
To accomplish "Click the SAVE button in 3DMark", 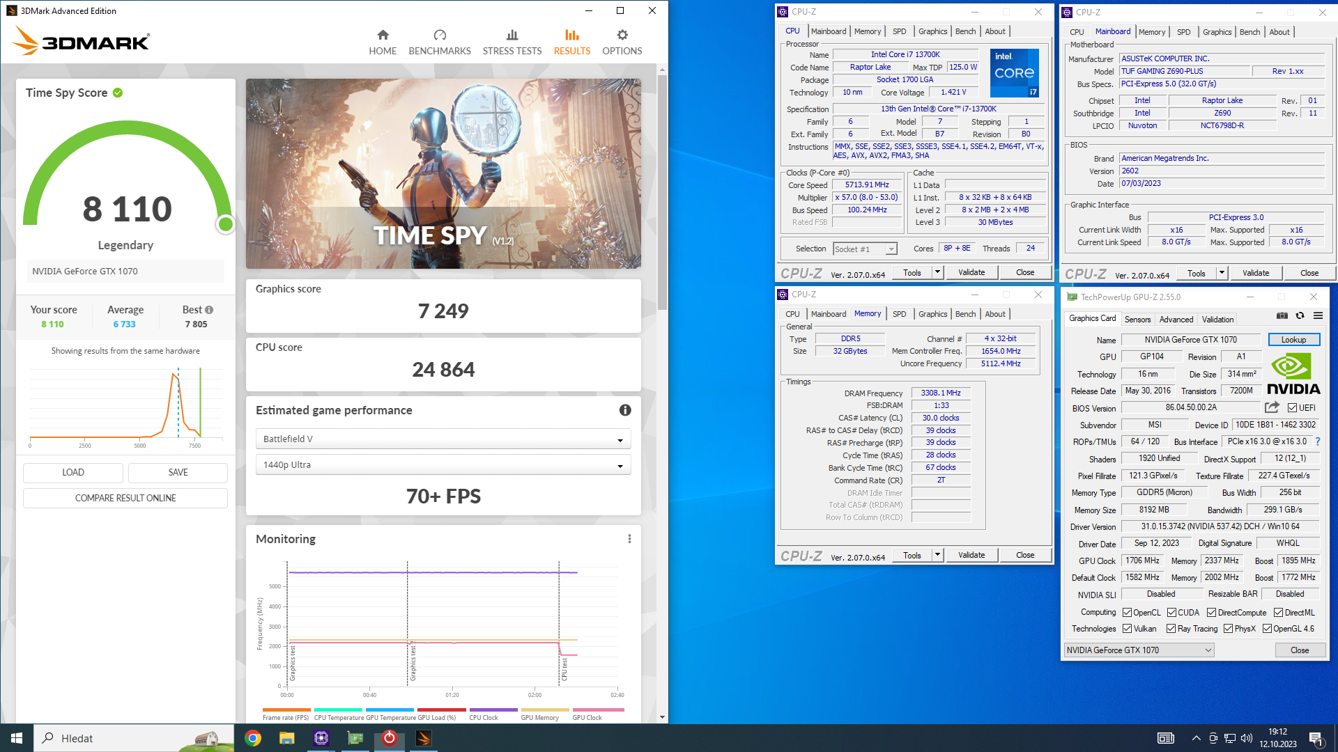I will (x=178, y=472).
